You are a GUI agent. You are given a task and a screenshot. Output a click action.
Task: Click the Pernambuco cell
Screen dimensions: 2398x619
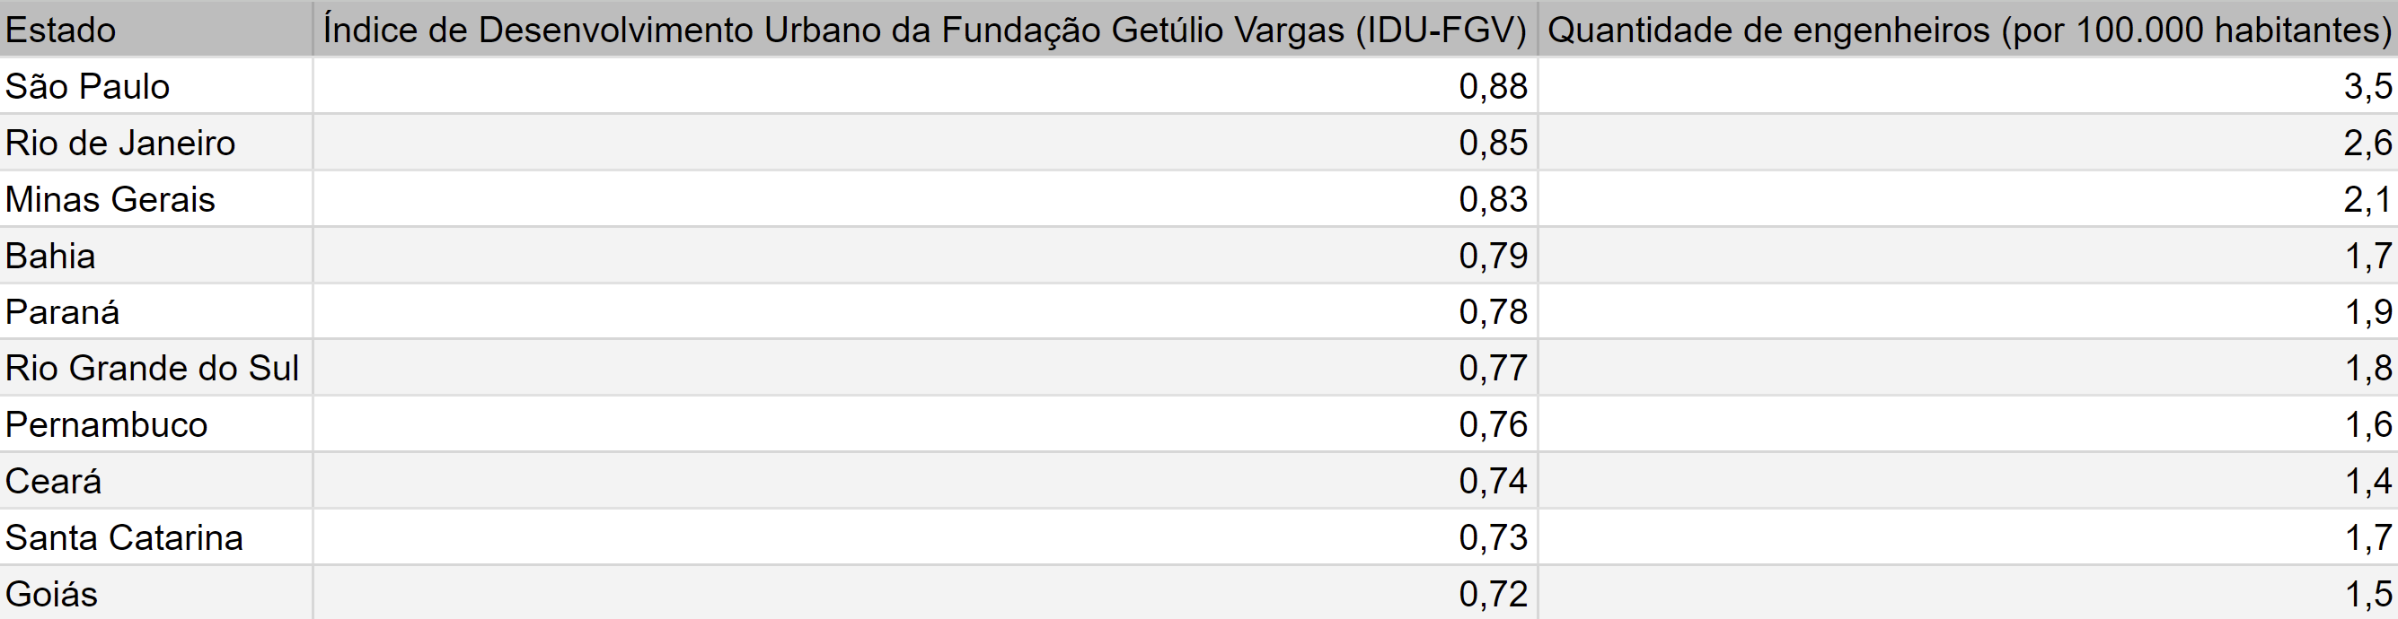click(x=155, y=424)
